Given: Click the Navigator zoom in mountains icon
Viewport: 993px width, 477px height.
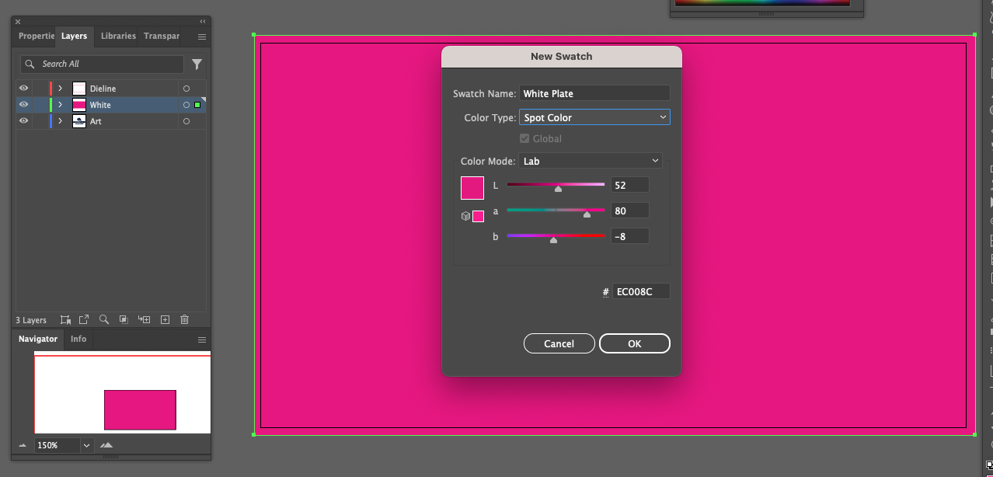Looking at the screenshot, I should coord(106,445).
